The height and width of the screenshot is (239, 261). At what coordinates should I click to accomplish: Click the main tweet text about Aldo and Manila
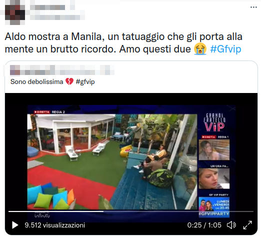click(123, 43)
